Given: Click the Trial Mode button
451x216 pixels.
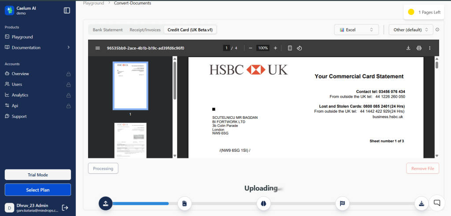Looking at the screenshot, I should [x=38, y=175].
